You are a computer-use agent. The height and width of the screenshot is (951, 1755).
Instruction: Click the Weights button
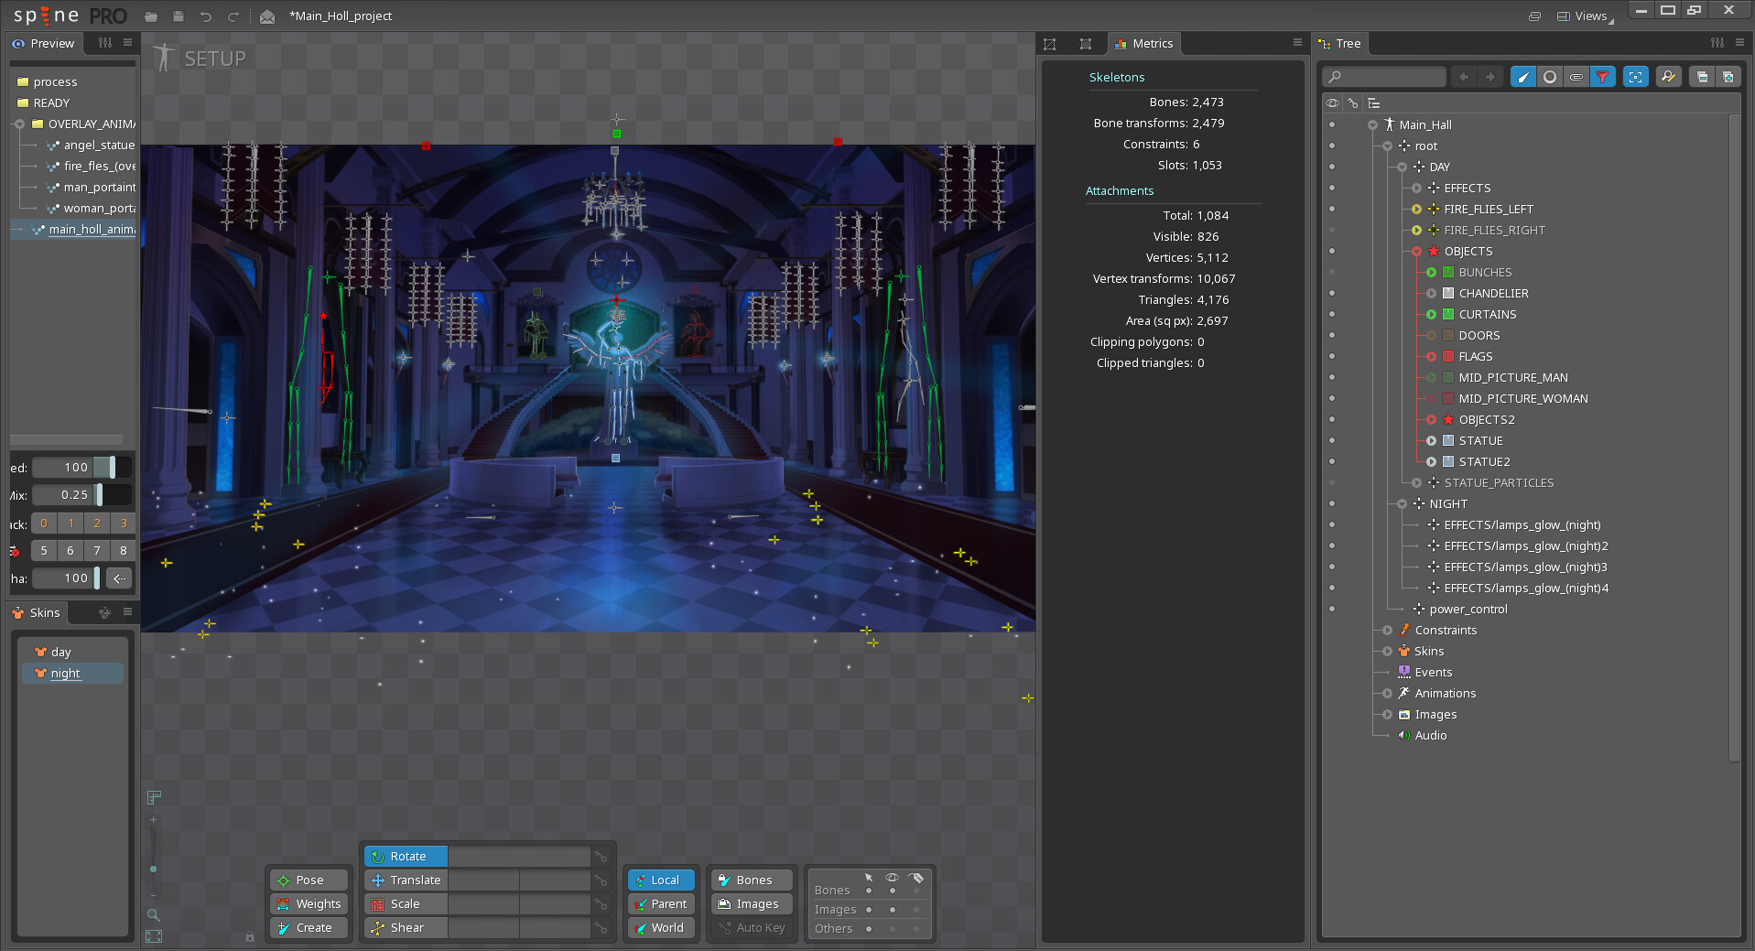click(308, 903)
